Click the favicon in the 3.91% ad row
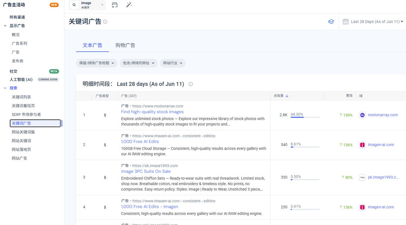The image size is (406, 225). [x=362, y=207]
